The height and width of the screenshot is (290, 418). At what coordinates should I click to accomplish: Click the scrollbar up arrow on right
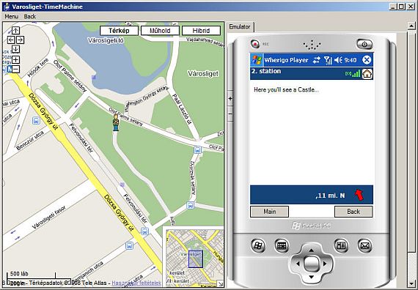click(411, 26)
